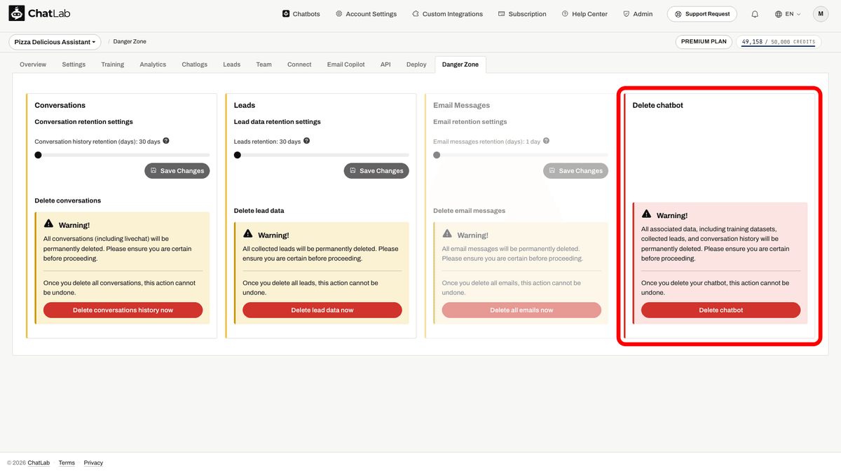The width and height of the screenshot is (841, 473).
Task: Open the notifications bell icon
Action: [755, 14]
